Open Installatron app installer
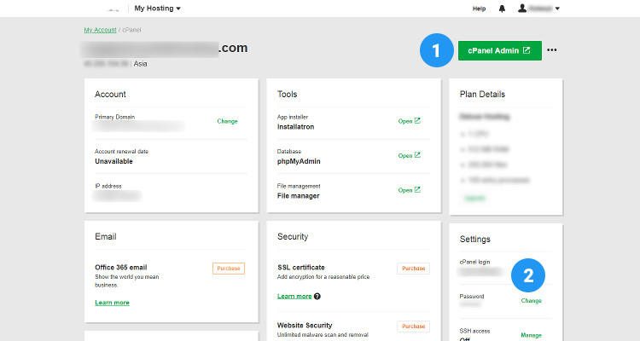Image resolution: width=640 pixels, height=341 pixels. (x=409, y=121)
